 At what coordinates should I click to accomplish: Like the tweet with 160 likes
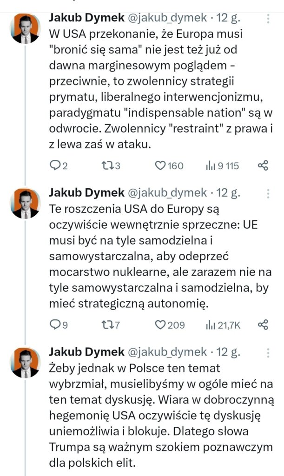click(161, 166)
